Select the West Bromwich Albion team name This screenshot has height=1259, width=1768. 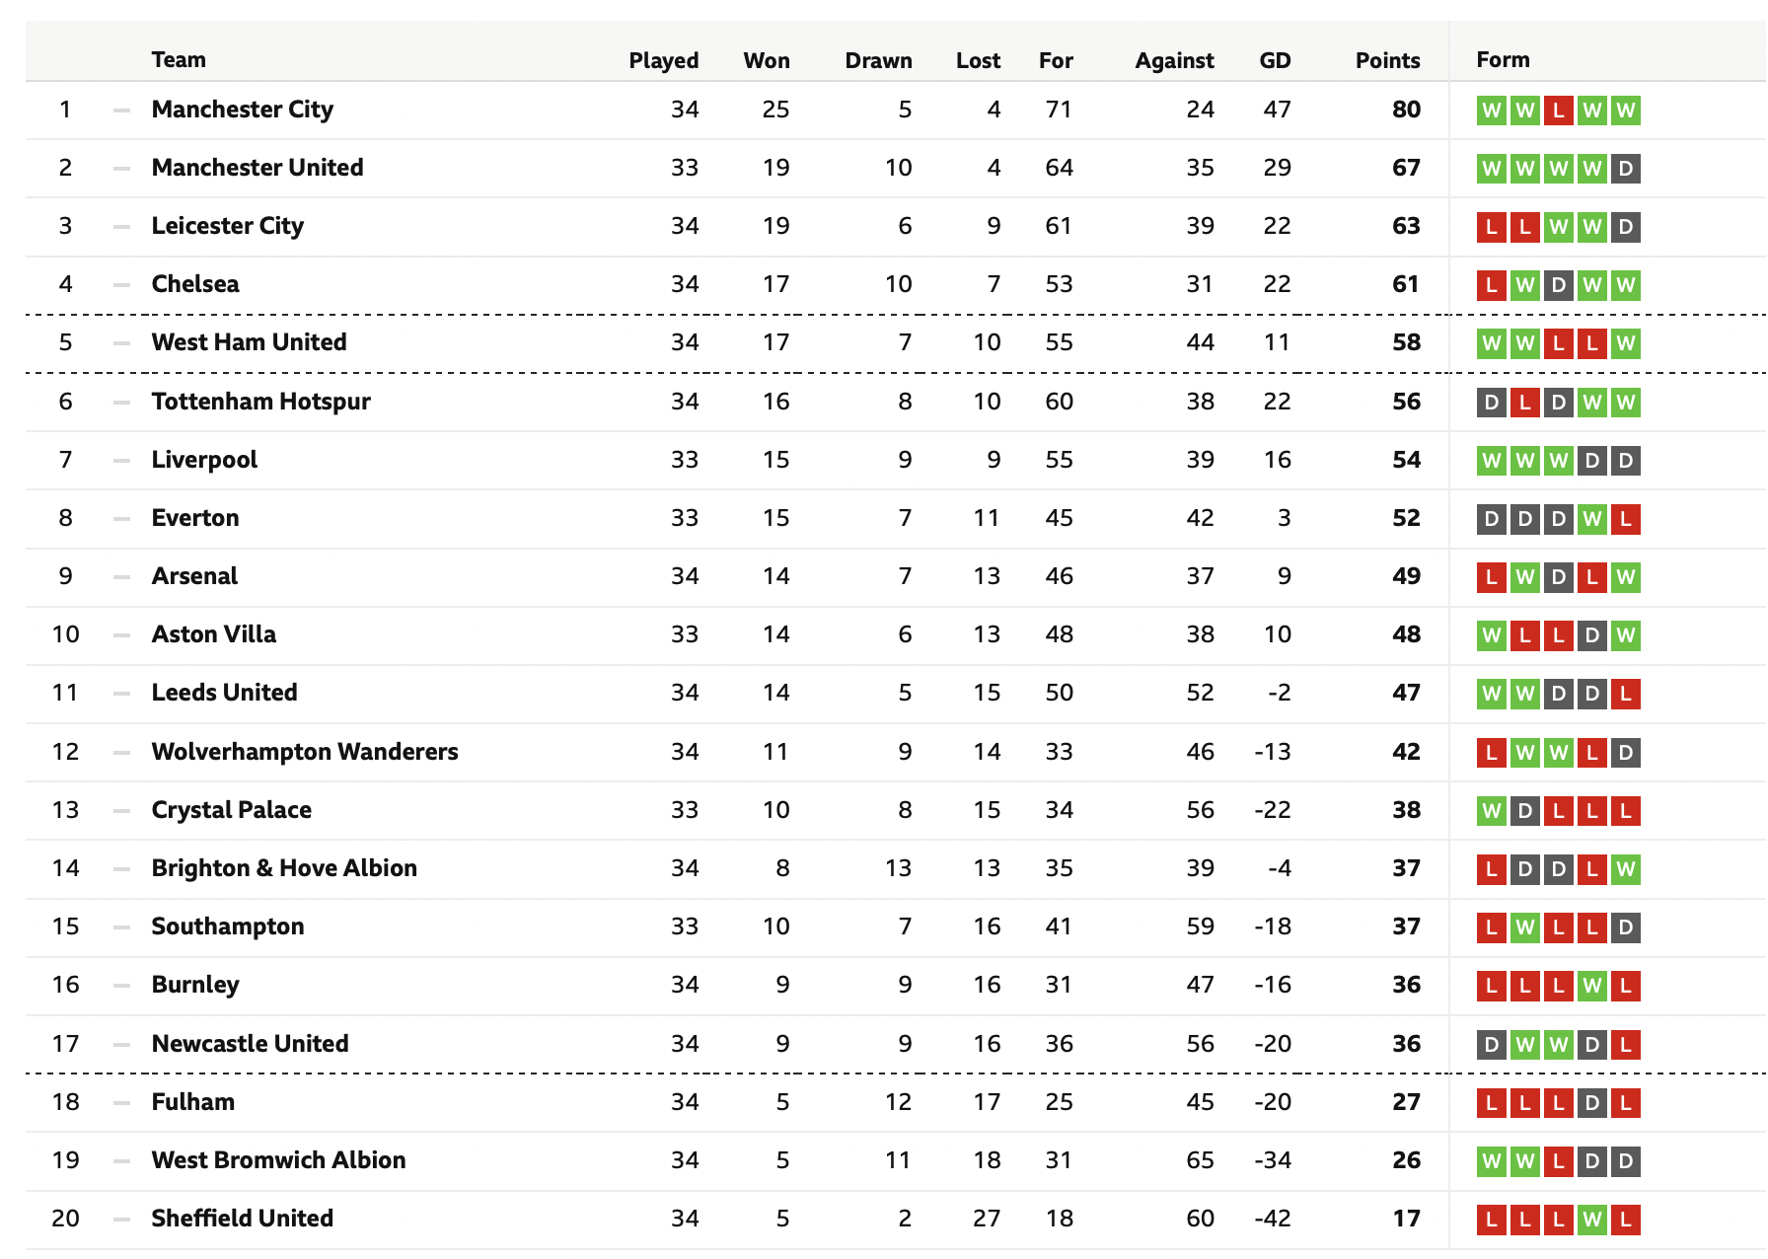[x=278, y=1160]
